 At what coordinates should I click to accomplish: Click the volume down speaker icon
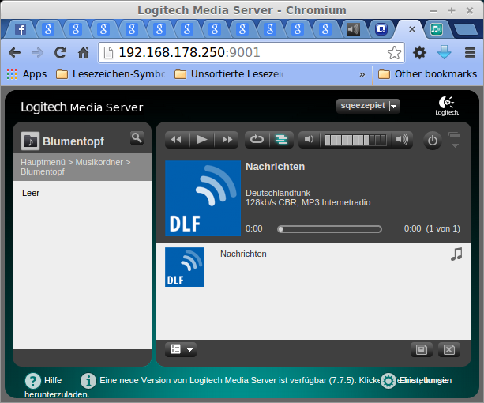click(x=310, y=140)
